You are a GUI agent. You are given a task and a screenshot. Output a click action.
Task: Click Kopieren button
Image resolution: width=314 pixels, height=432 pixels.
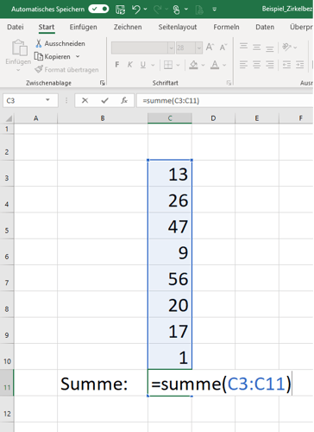(53, 56)
